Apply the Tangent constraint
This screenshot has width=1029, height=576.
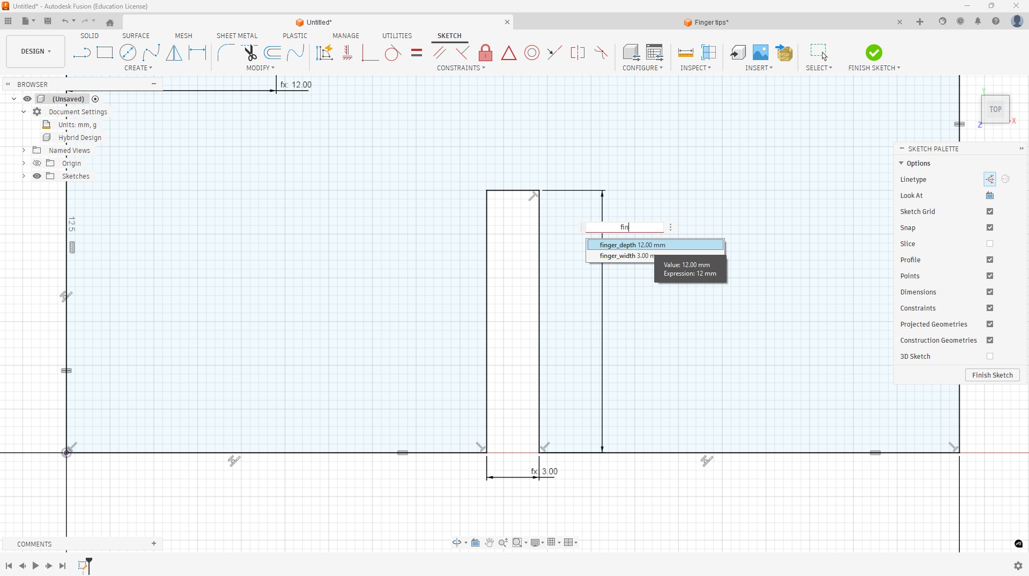(393, 53)
